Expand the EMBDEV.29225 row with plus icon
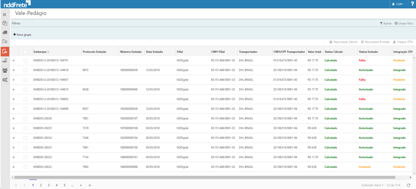The height and width of the screenshot is (189, 416). [x=14, y=128]
